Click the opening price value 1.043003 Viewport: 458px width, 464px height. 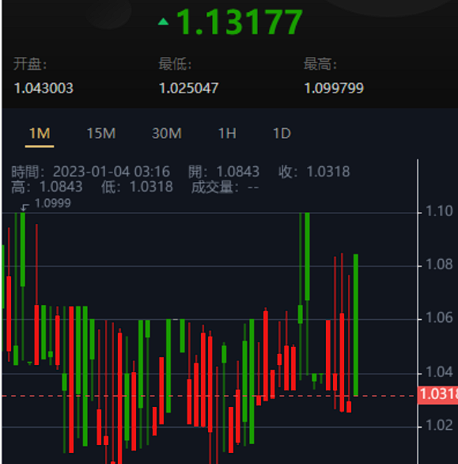[44, 88]
